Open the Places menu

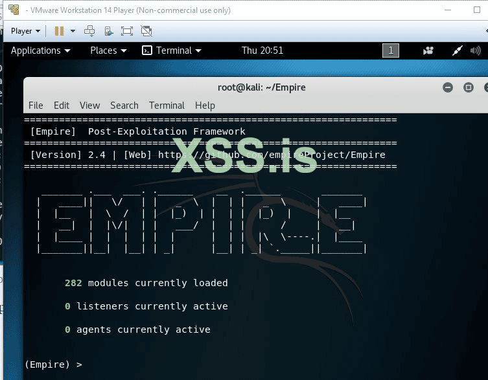[108, 50]
